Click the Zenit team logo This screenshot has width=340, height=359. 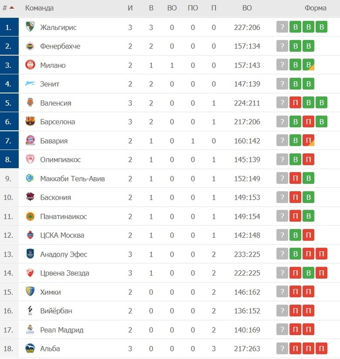click(x=30, y=84)
